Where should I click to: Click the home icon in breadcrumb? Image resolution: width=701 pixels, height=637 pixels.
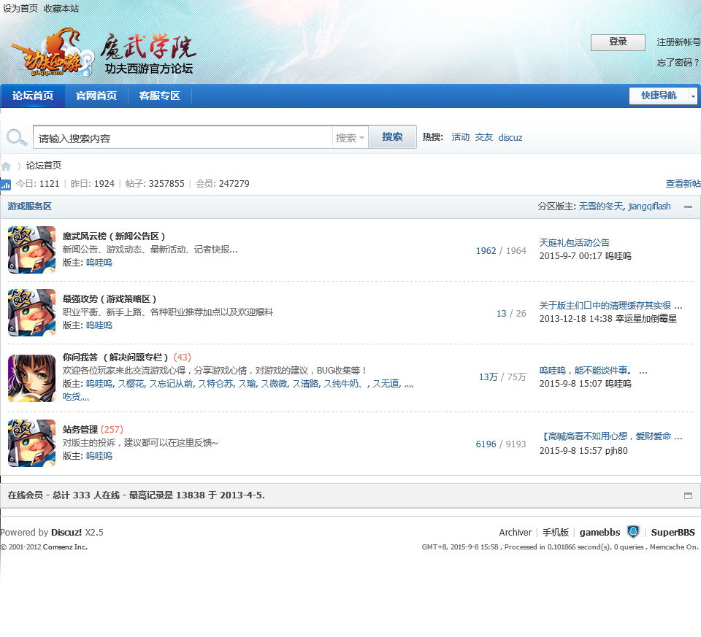(x=6, y=166)
